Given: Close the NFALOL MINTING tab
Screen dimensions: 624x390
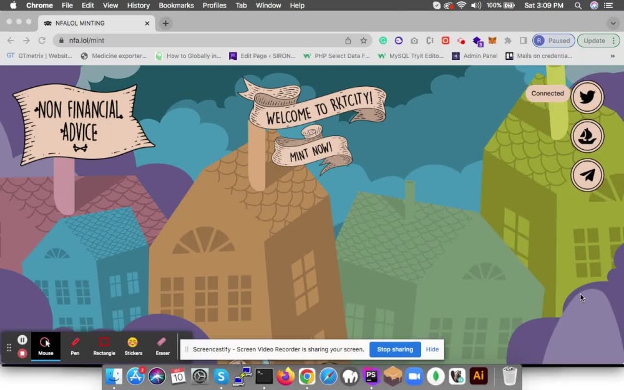Looking at the screenshot, I should point(147,24).
